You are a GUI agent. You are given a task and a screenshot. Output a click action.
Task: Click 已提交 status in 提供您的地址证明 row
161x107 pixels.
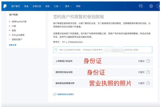click(141, 72)
